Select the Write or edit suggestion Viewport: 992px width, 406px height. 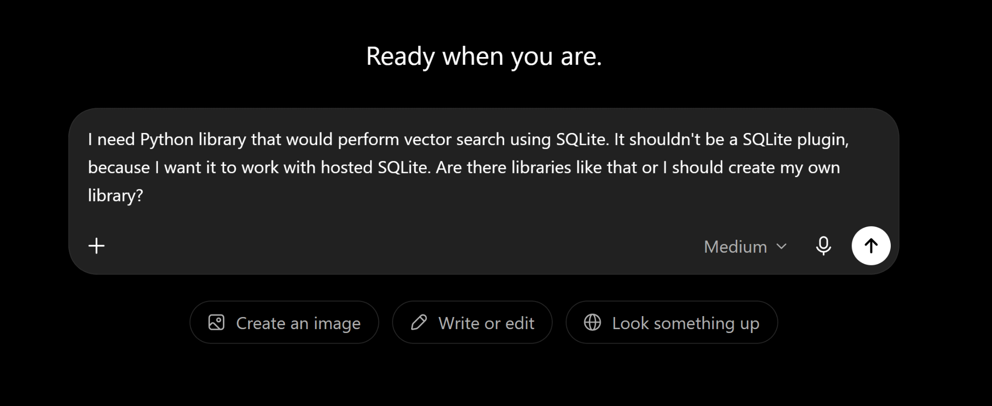pos(472,322)
